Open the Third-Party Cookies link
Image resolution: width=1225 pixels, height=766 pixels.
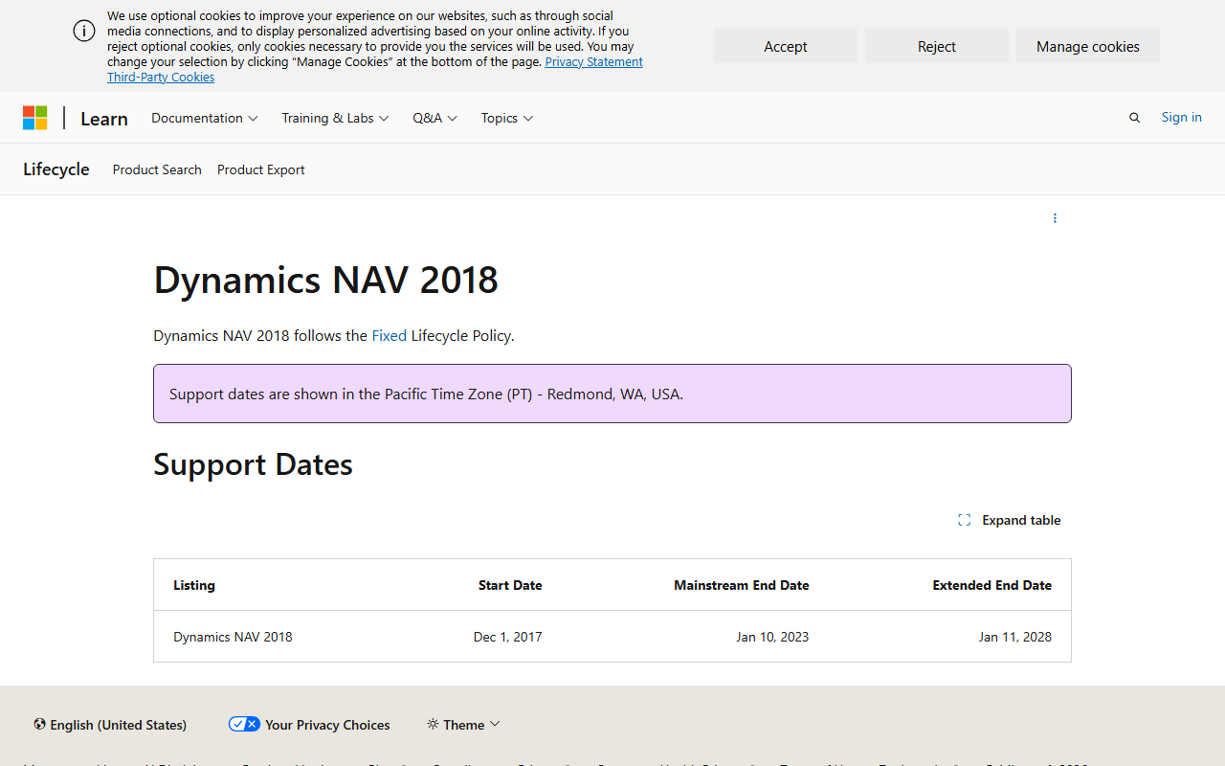coord(161,77)
